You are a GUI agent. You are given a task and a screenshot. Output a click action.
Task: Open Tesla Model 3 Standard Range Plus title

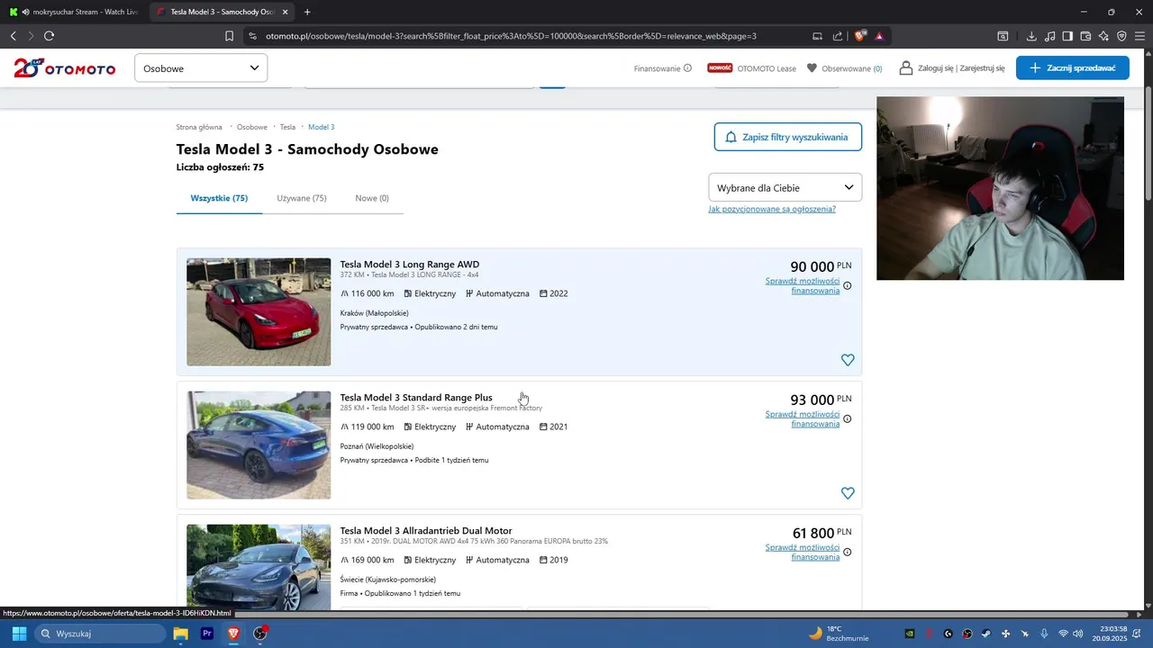coord(416,398)
